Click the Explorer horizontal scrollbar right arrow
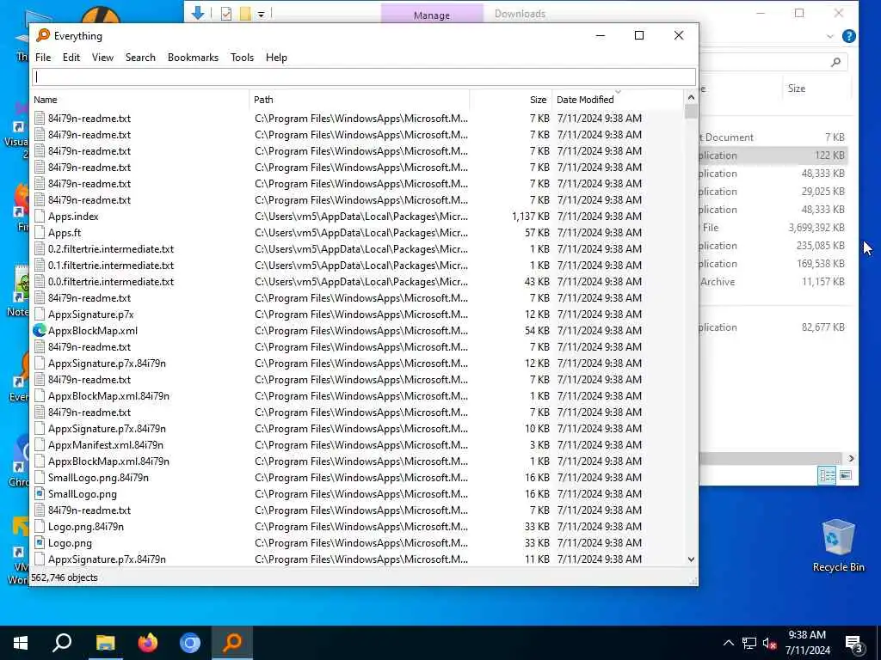This screenshot has height=660, width=881. 851,459
